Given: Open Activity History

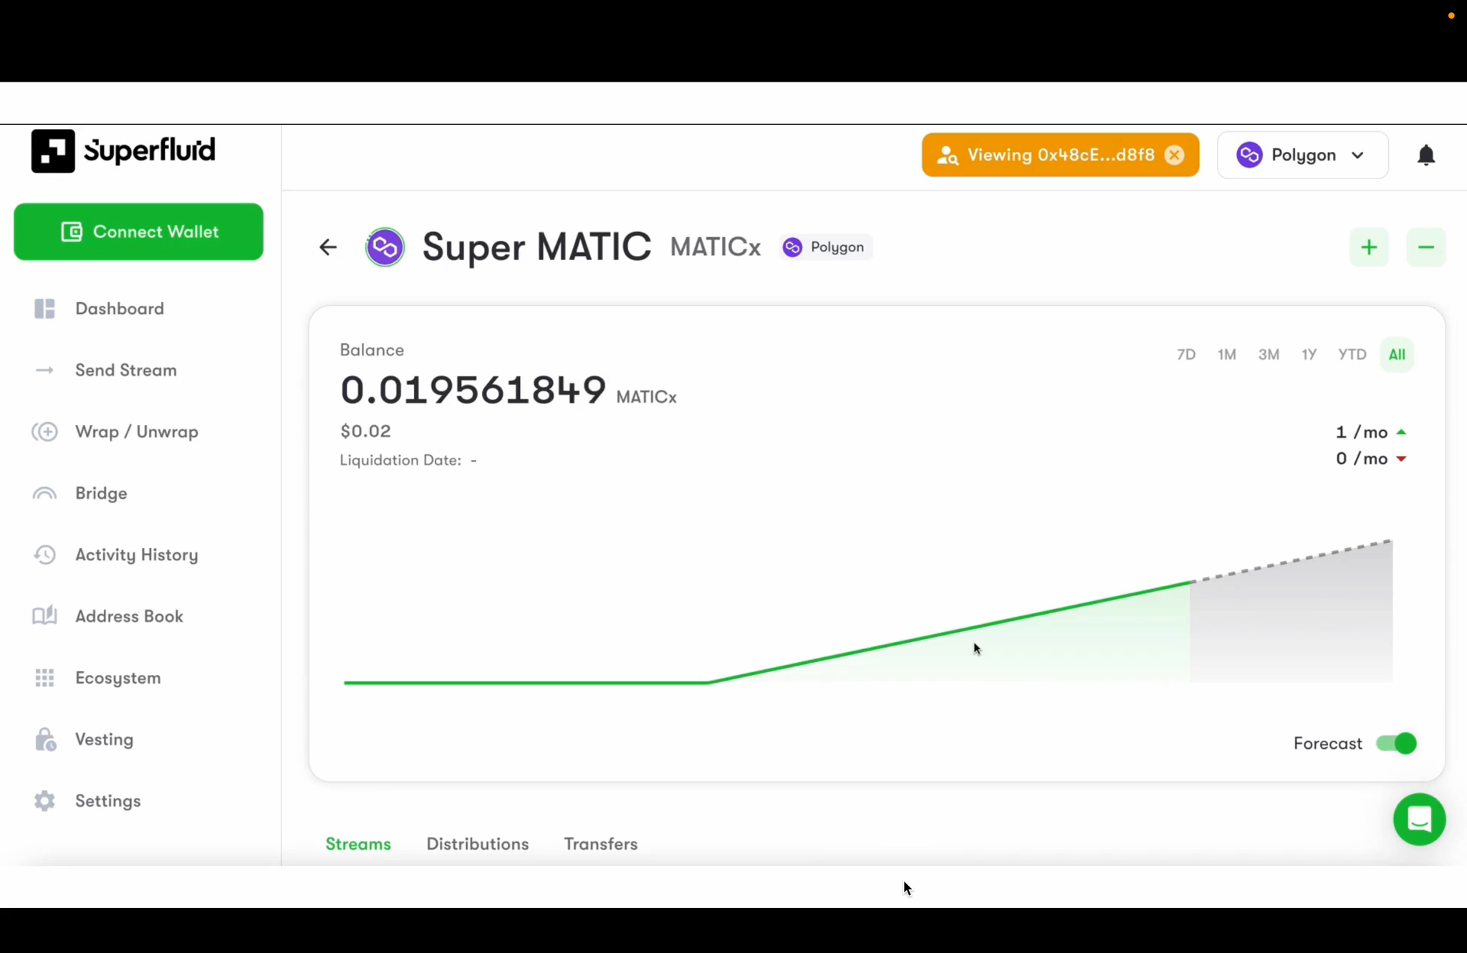Looking at the screenshot, I should [x=136, y=555].
